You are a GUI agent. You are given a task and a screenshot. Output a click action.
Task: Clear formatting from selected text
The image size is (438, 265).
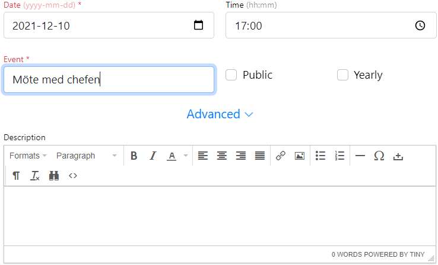pyautogui.click(x=35, y=176)
